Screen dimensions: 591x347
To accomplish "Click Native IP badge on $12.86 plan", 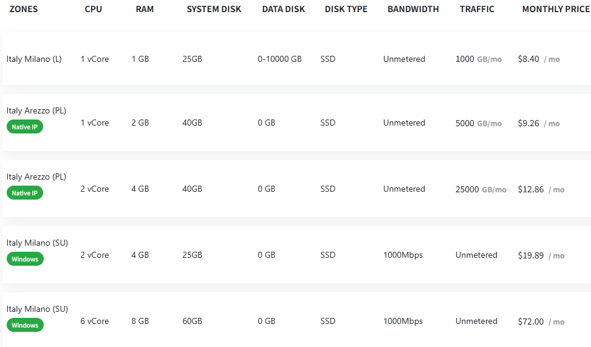I will [25, 193].
